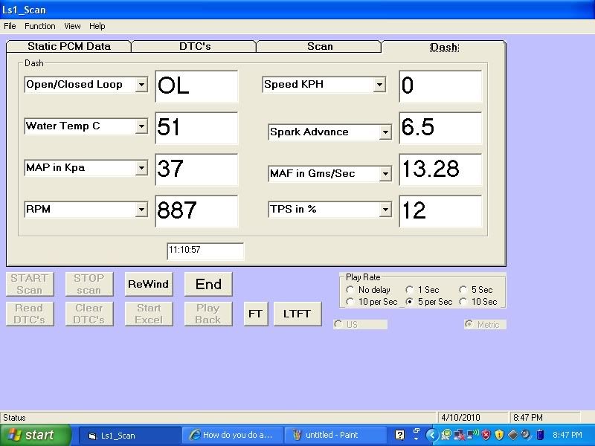Image resolution: width=595 pixels, height=446 pixels.
Task: Choose the 10 Sec play rate option
Action: tap(465, 302)
